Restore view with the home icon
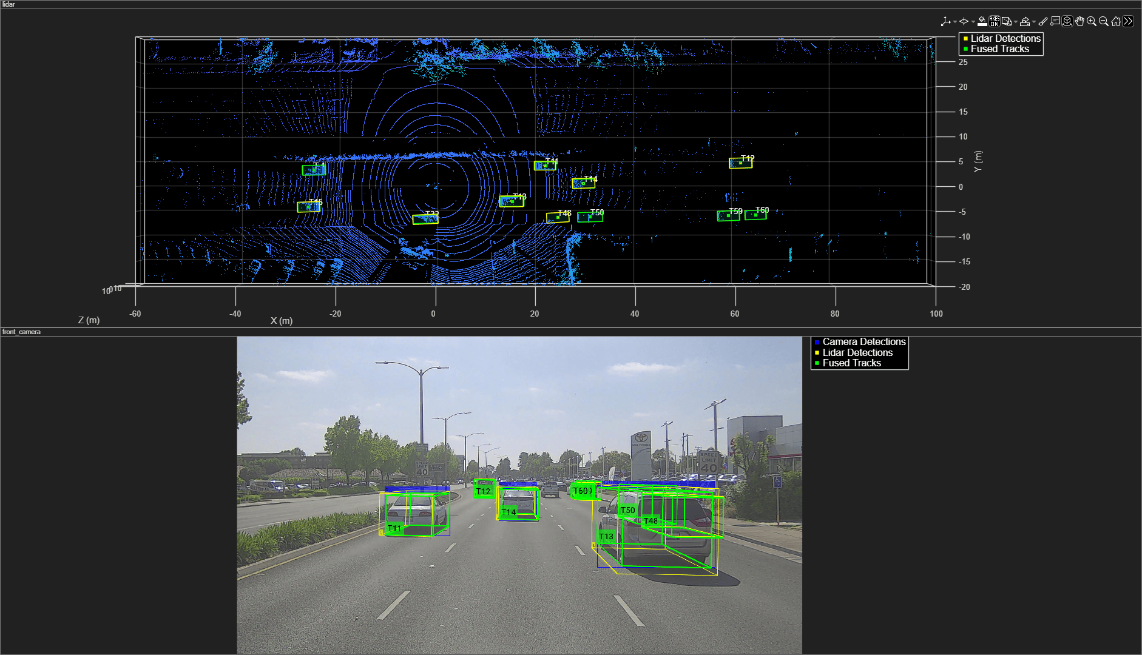The height and width of the screenshot is (655, 1142). tap(1116, 21)
